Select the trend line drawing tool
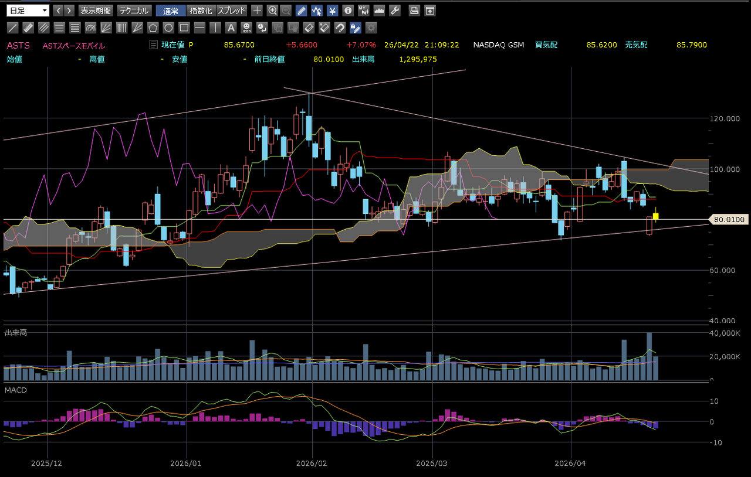 pos(12,28)
